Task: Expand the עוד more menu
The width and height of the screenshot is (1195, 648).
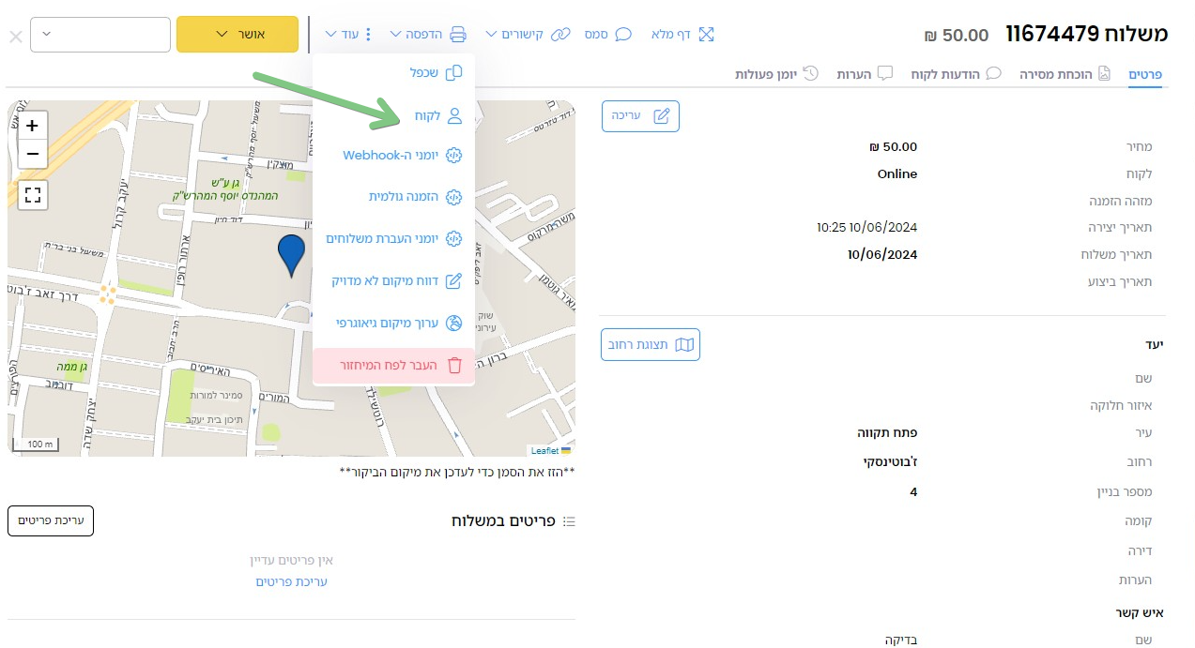Action: click(349, 35)
